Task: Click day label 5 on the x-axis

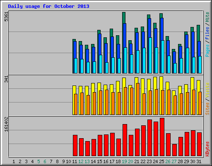Action: (39, 161)
